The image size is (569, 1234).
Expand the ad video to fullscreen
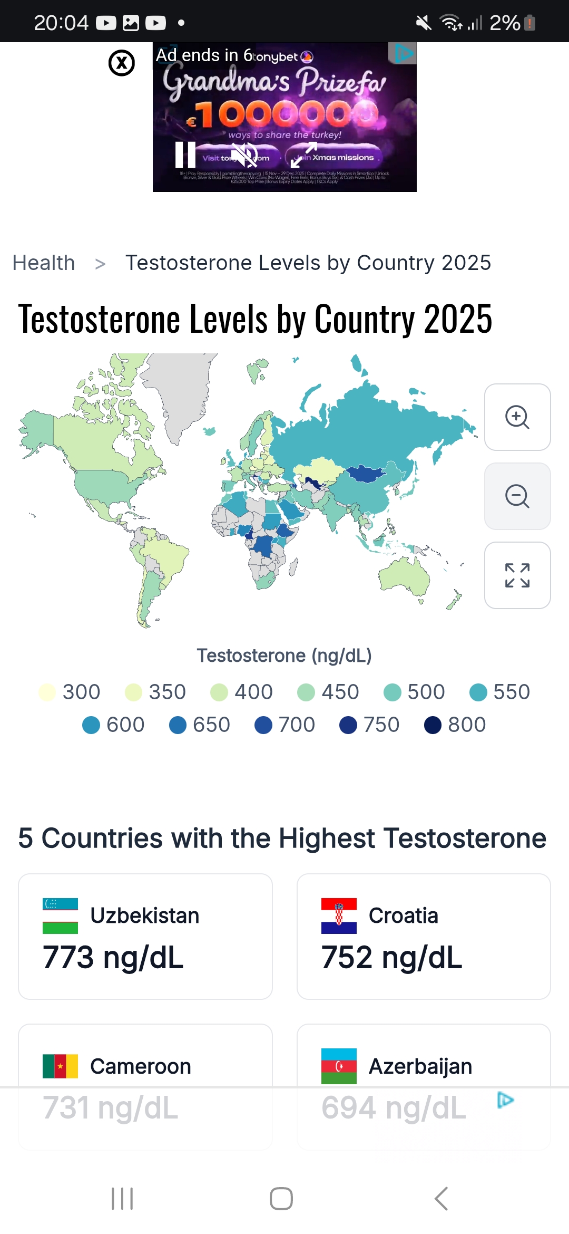(x=304, y=155)
